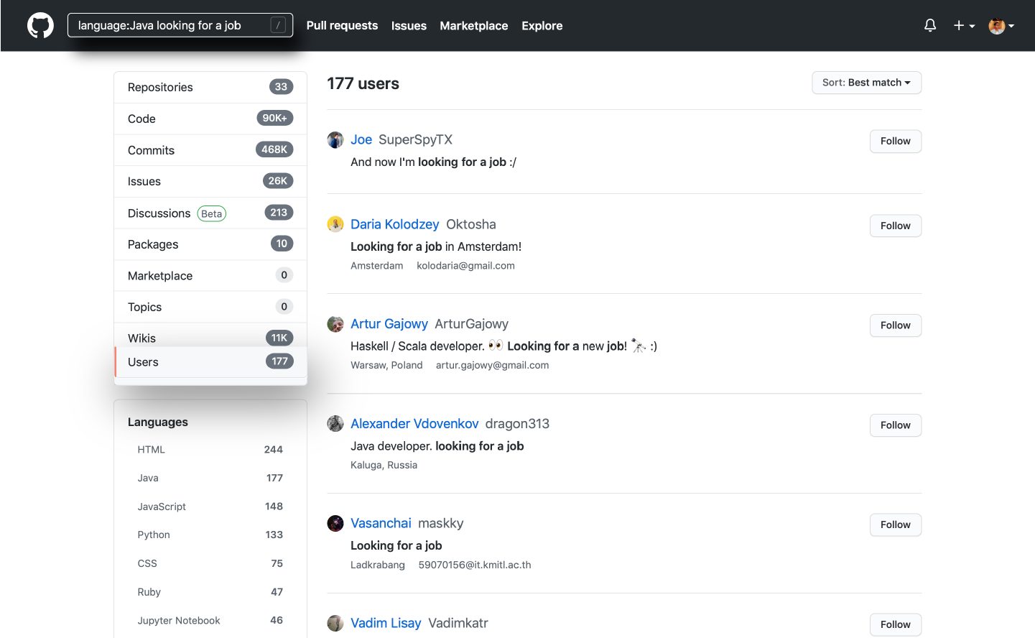Click Daria Kolodzey's profile picture
This screenshot has height=638, width=1035.
[335, 223]
